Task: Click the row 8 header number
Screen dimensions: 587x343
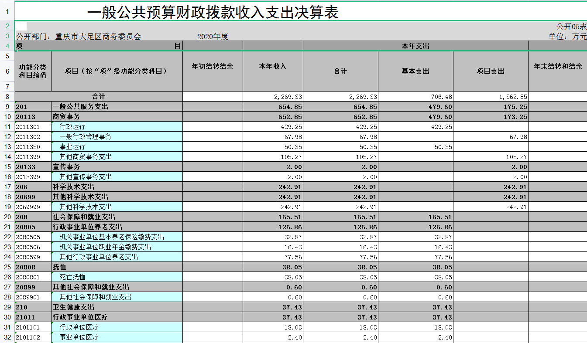Action: click(7, 96)
